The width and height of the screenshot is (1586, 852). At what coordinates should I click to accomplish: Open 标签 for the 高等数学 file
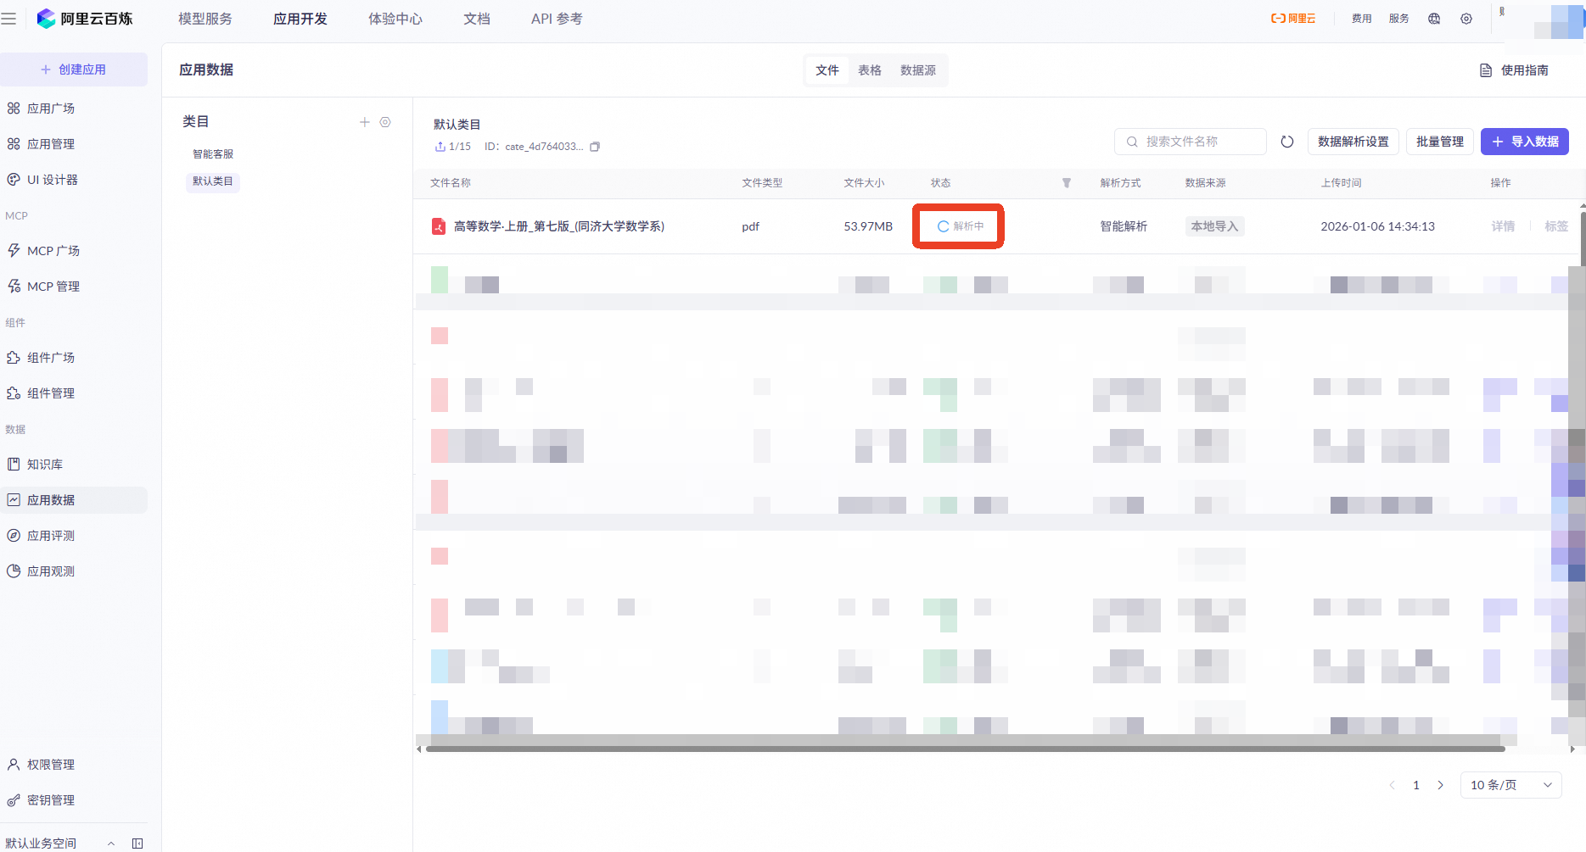(1556, 226)
